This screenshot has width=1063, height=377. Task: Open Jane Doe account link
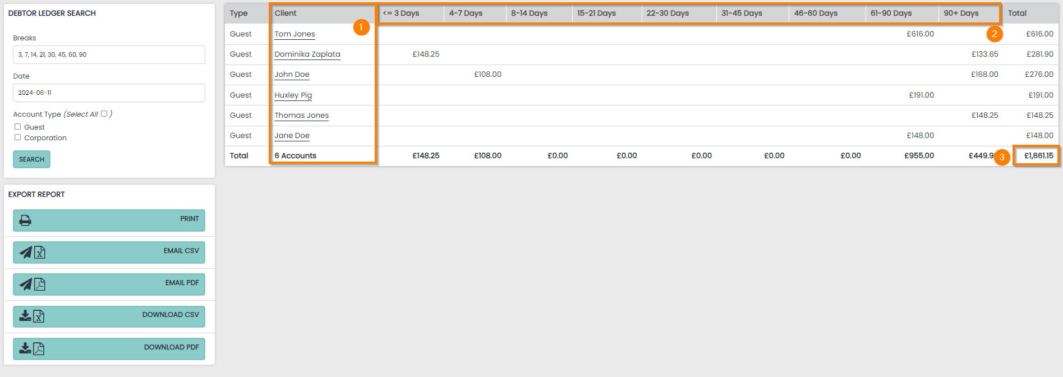[292, 136]
